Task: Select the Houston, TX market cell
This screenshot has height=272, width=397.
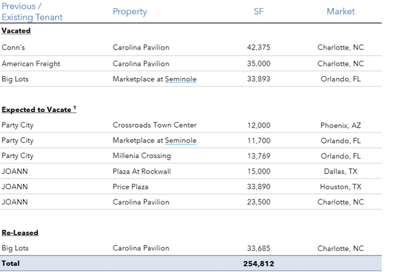Action: 341,186
